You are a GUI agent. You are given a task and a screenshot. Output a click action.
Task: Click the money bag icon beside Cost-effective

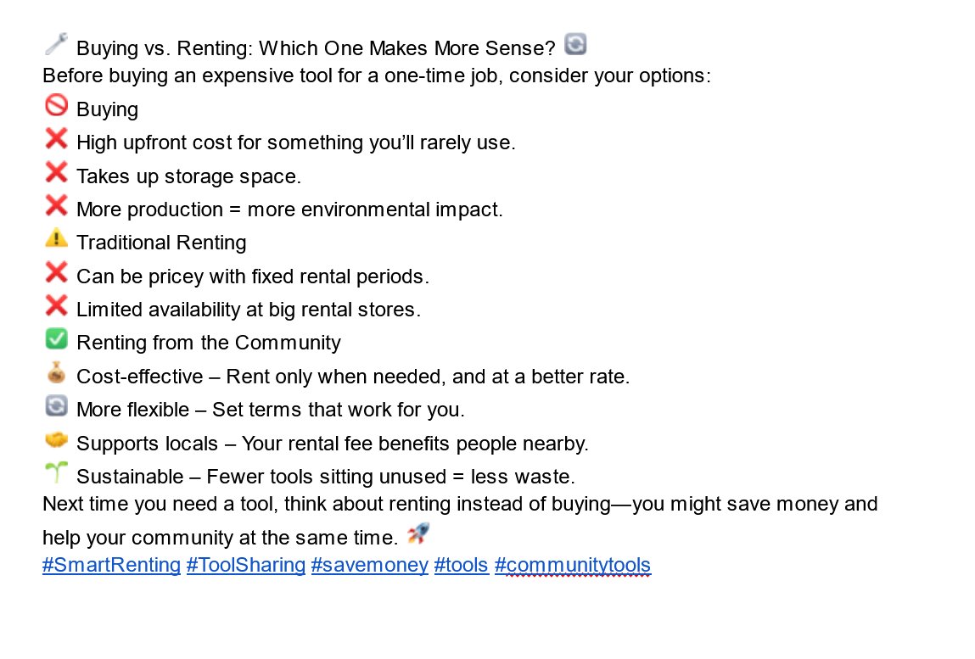pos(56,372)
